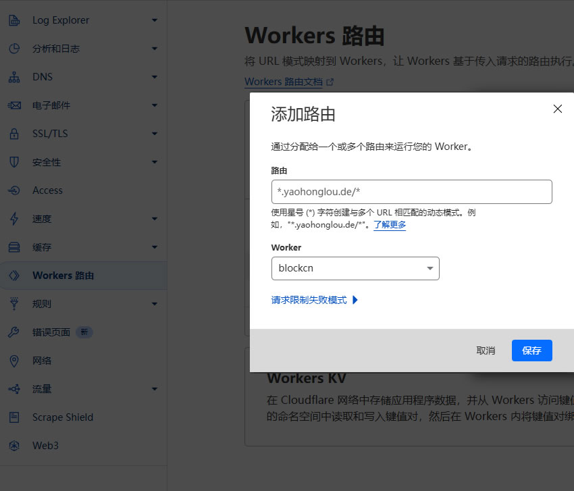Click the 速度 lightning bolt icon

(x=14, y=219)
